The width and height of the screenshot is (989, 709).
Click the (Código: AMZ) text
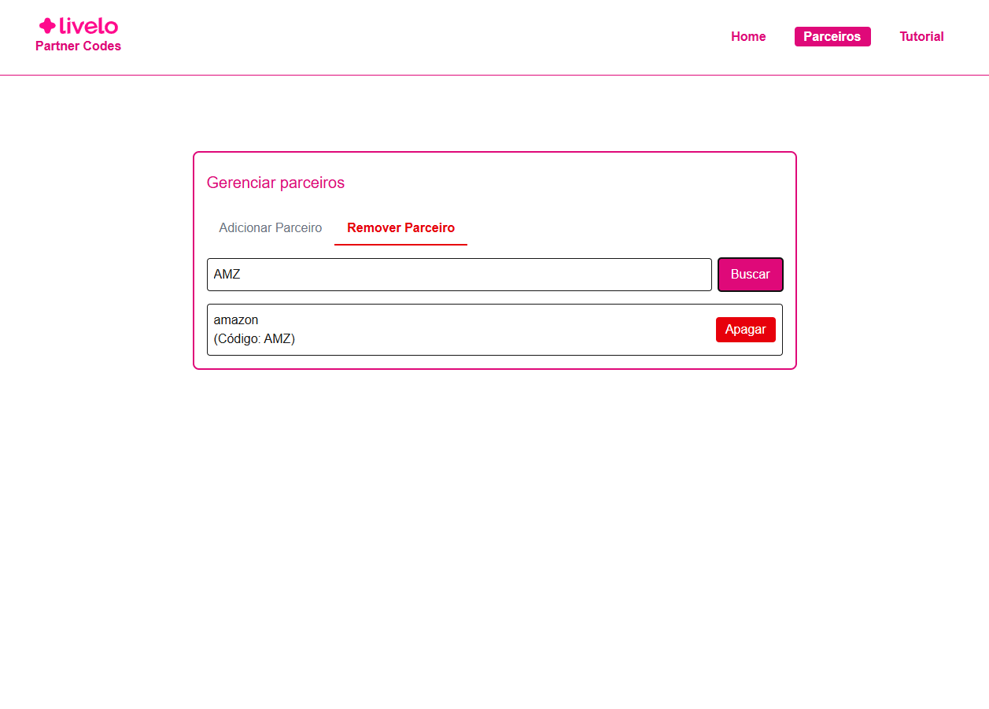tap(254, 339)
